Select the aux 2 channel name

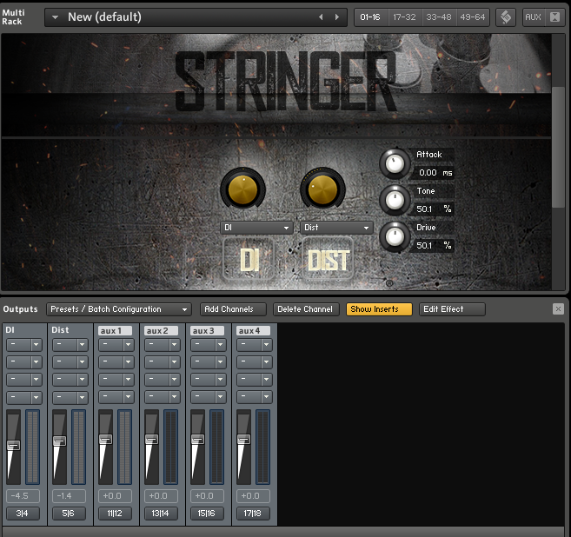pyautogui.click(x=162, y=330)
